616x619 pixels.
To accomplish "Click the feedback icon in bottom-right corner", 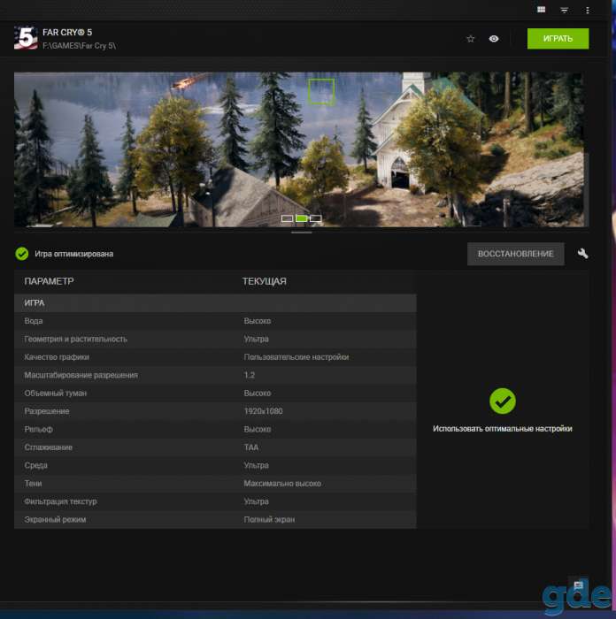I will (x=579, y=585).
